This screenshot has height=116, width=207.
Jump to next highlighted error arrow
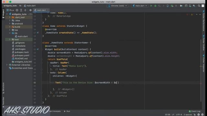pyautogui.click(x=200, y=15)
